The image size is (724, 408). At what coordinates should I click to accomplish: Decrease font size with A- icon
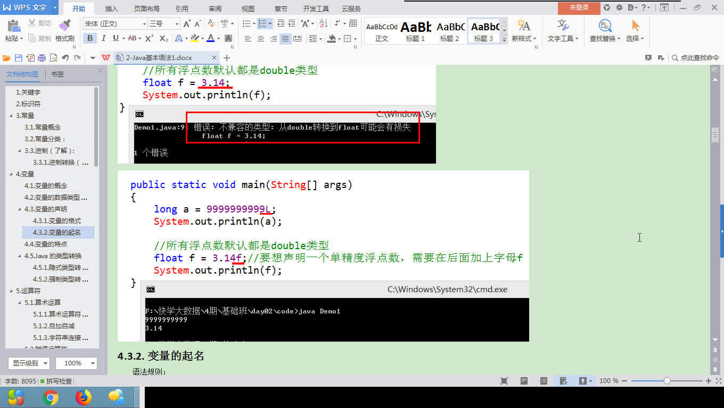pos(198,23)
